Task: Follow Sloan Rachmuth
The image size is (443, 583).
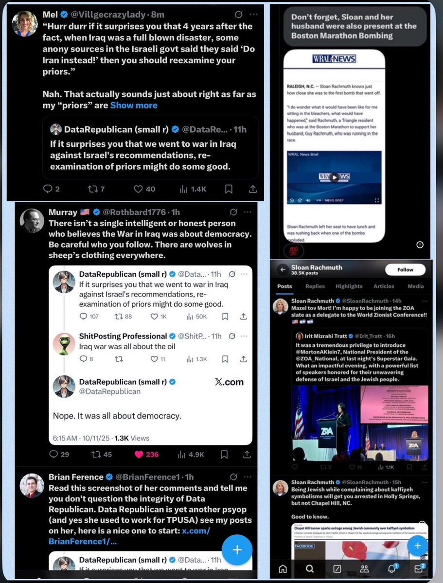Action: [x=405, y=269]
